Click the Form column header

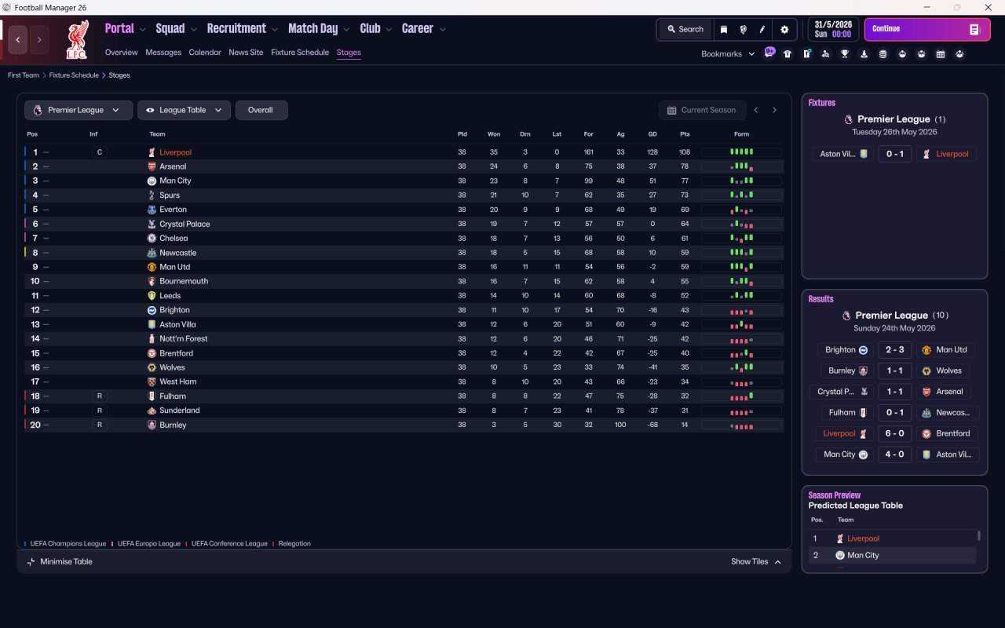pos(741,134)
